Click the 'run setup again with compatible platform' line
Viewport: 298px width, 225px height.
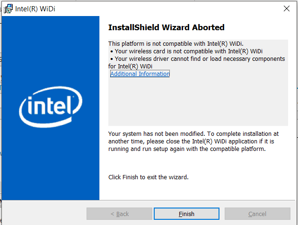(187, 149)
